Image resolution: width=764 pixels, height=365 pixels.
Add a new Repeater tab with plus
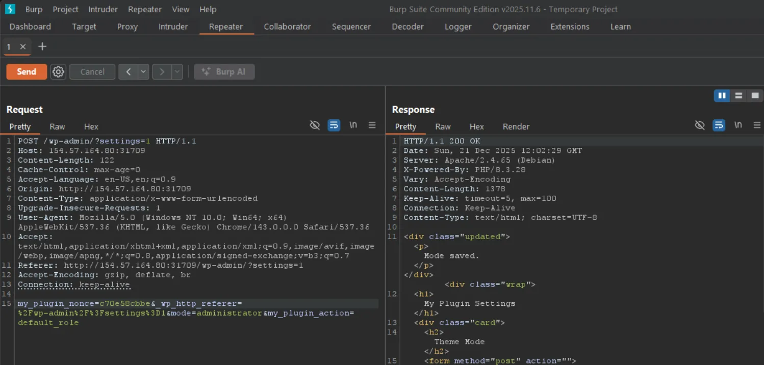pos(42,46)
